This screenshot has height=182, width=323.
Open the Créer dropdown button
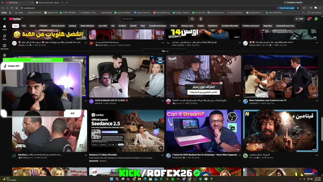pyautogui.click(x=299, y=19)
